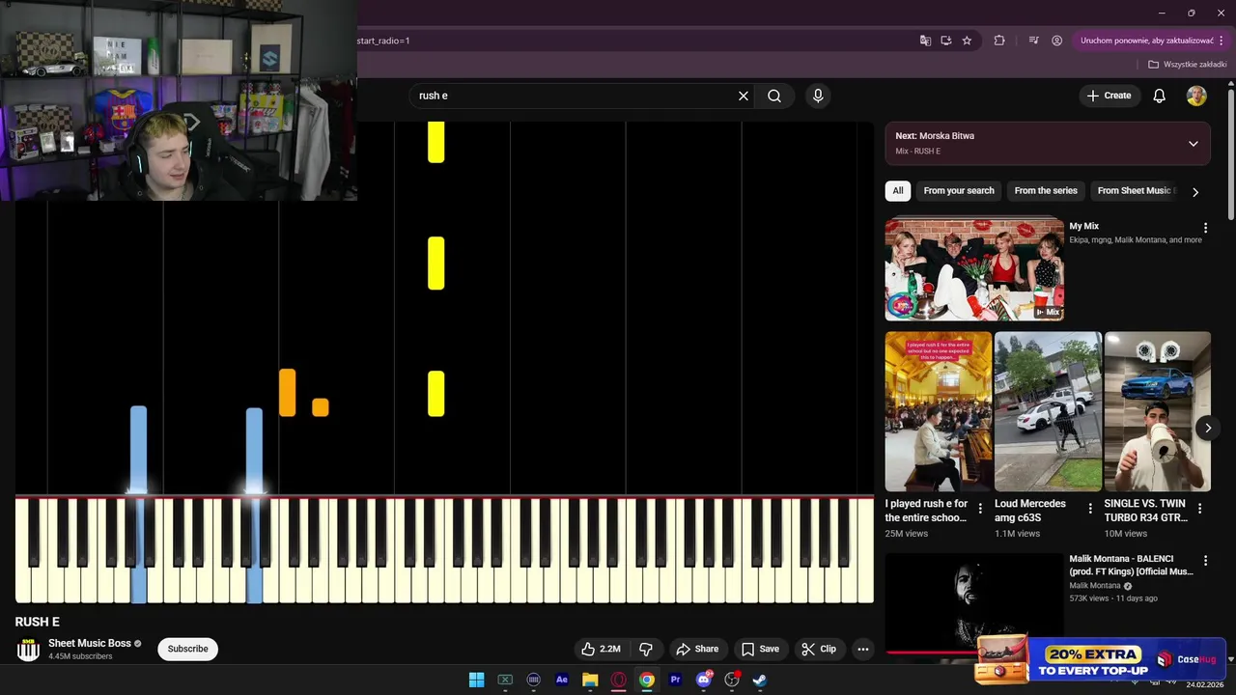
Task: Show next shorts with the shelf arrow
Action: 1208,428
